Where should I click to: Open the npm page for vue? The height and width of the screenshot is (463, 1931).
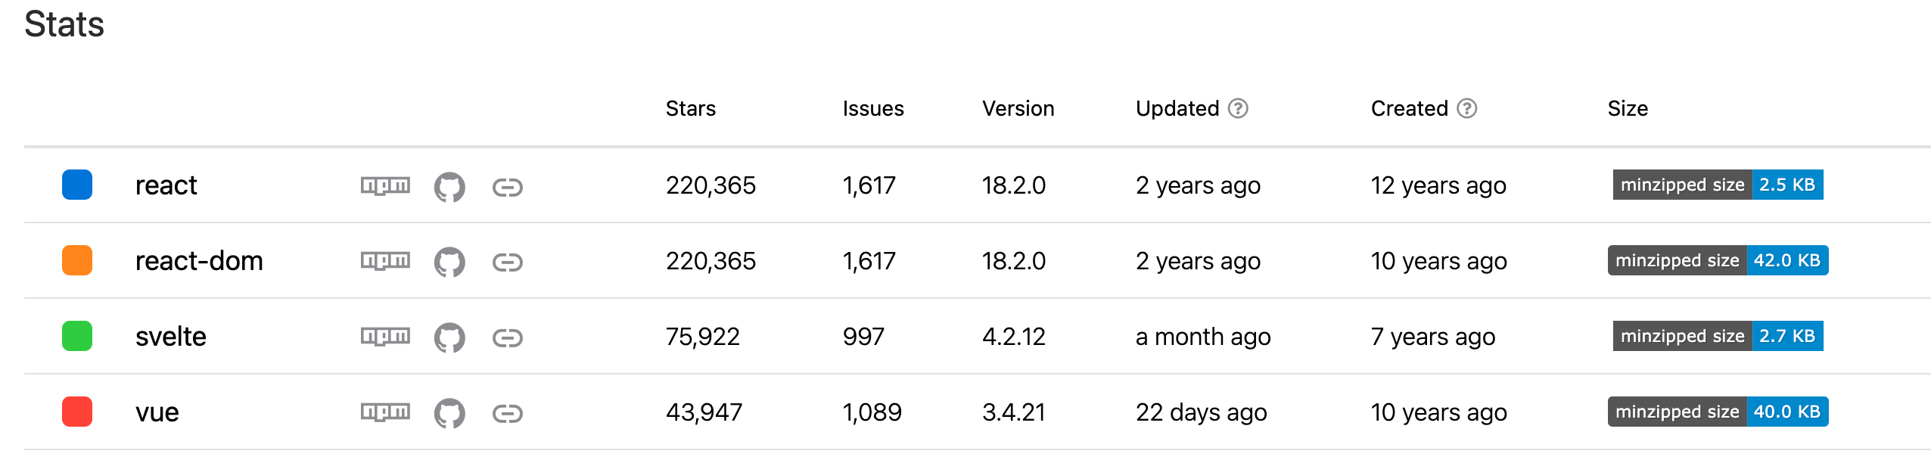(x=385, y=412)
